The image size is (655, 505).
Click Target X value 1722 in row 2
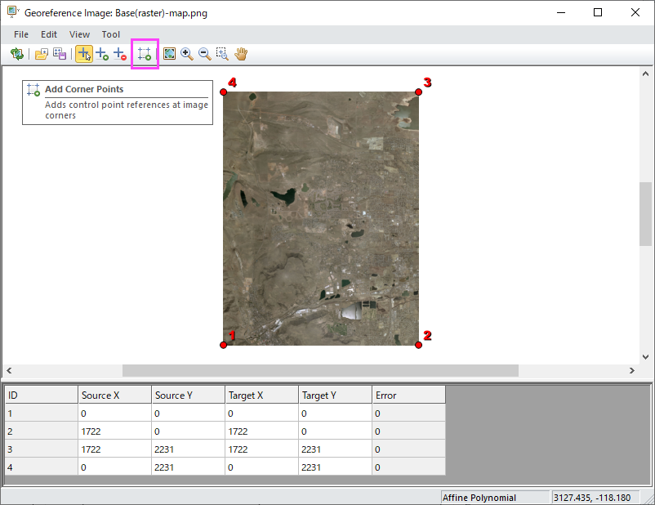(262, 431)
